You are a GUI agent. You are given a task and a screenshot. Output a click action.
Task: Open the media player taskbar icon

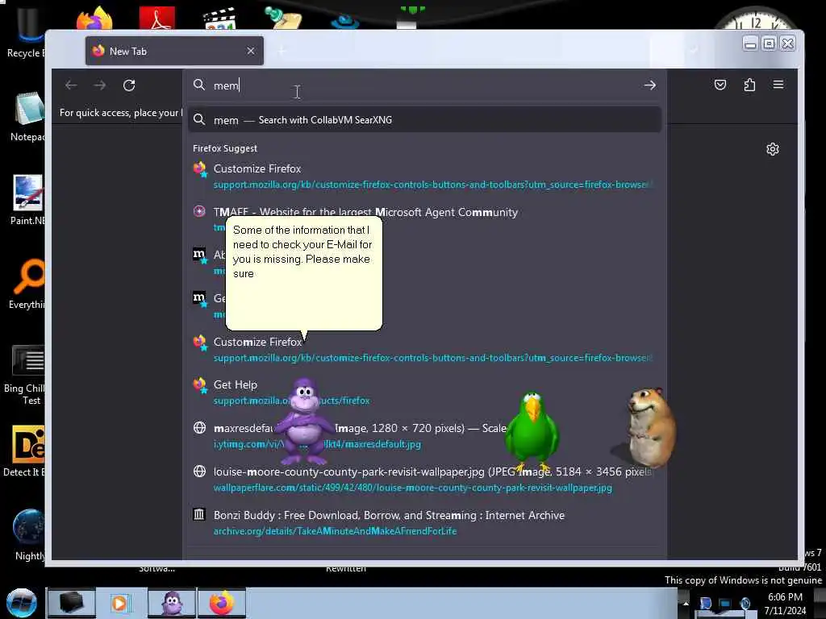point(120,603)
